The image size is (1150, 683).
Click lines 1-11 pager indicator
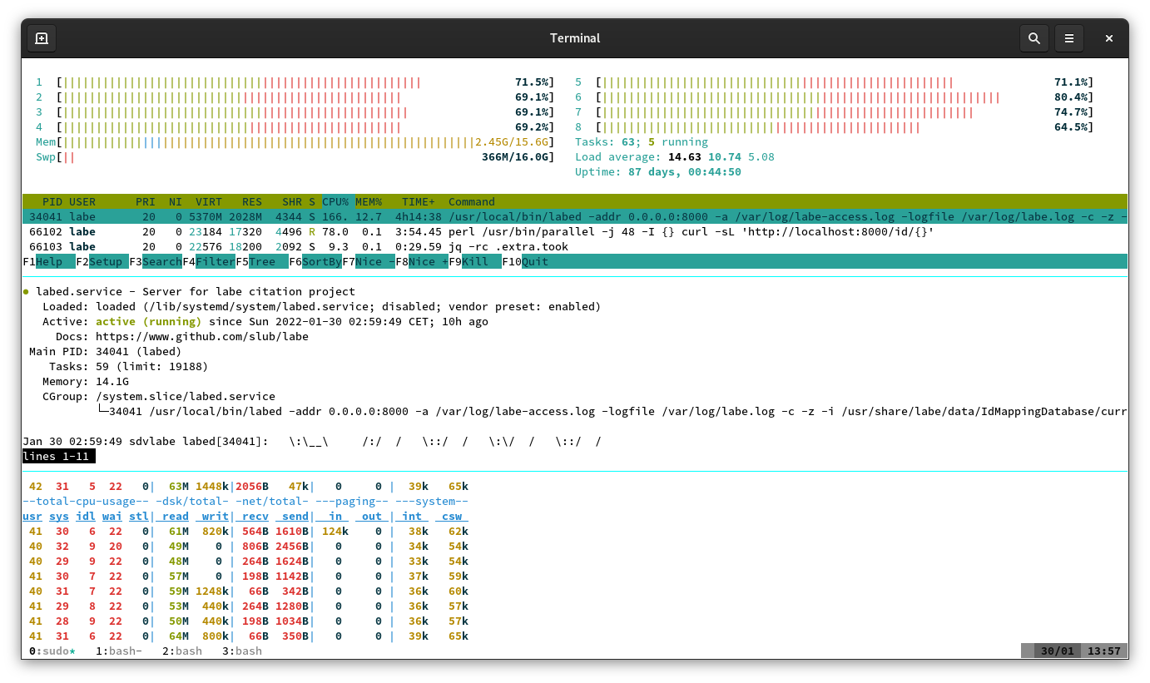tap(59, 457)
